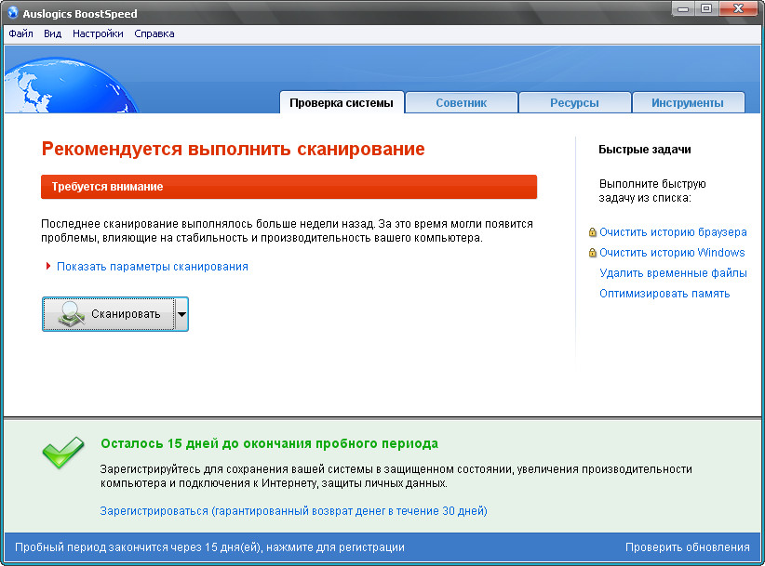Click the lock icon beside Очистить историю браузера
Screen dimensions: 765x566
592,232
